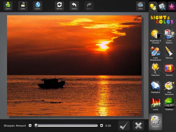Open the Color Balance tool
Viewport: 176px width, 132px height.
pos(169,36)
